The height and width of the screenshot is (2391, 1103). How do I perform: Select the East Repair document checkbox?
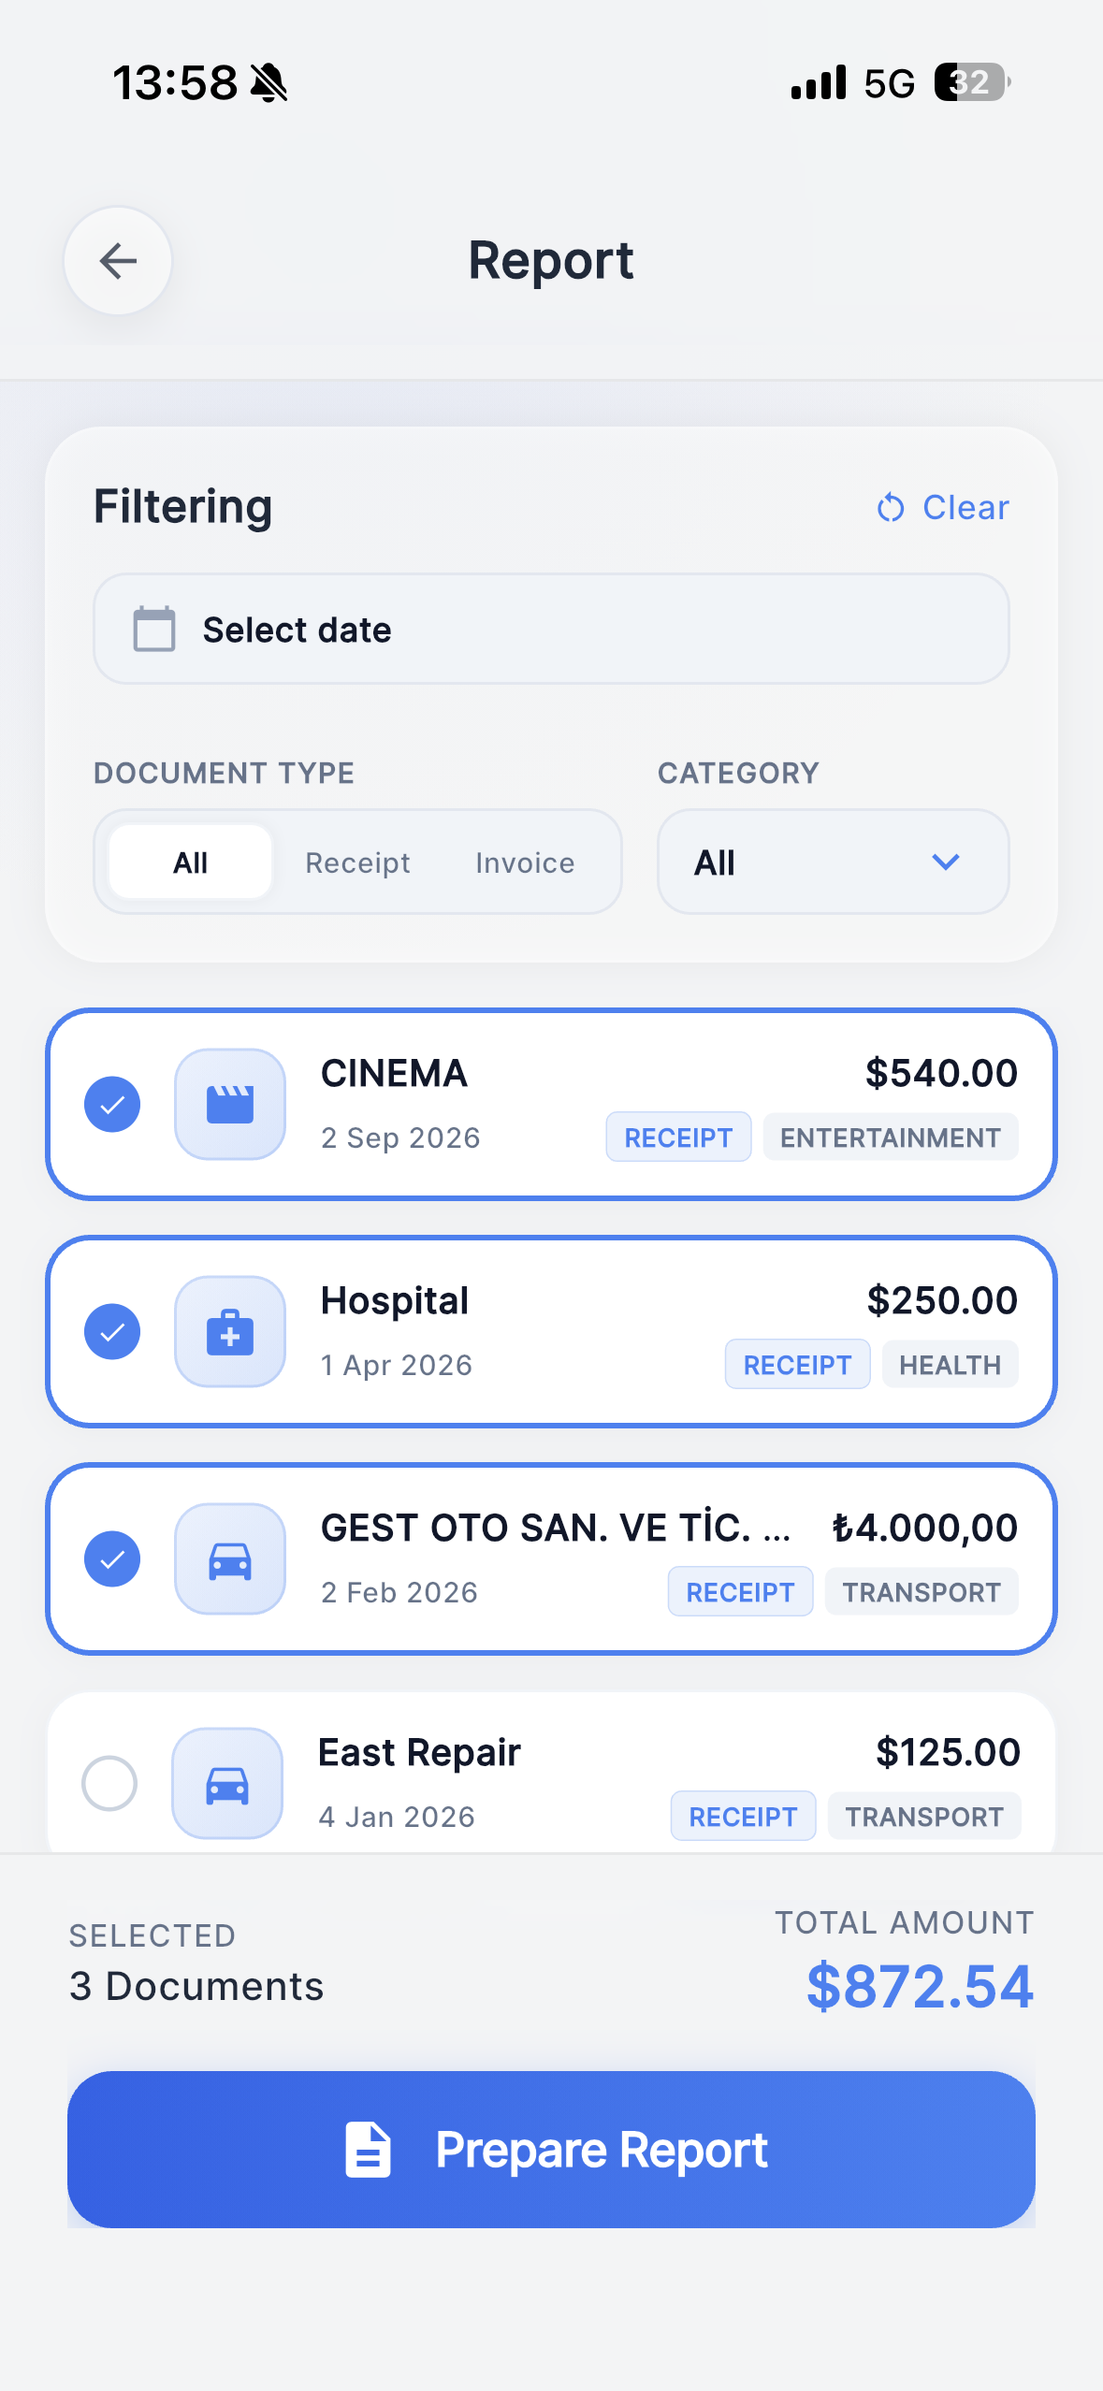point(109,1783)
